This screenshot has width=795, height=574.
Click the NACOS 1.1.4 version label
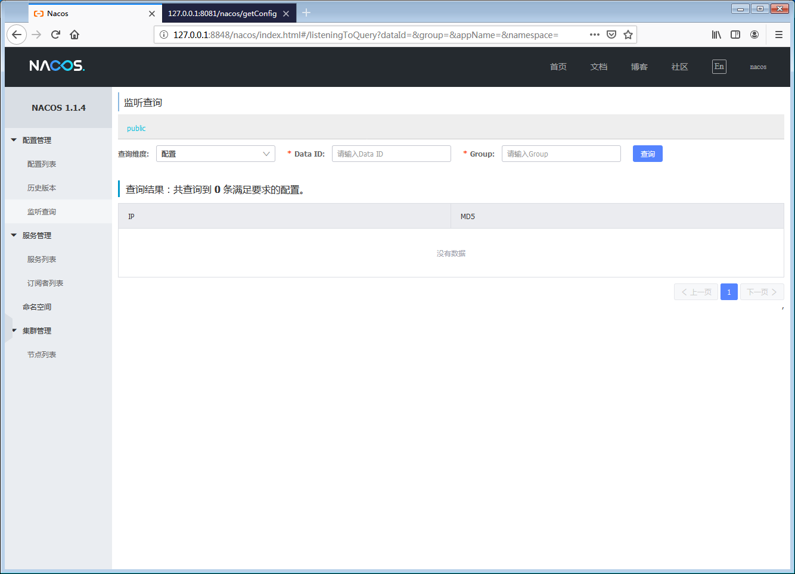(x=58, y=108)
